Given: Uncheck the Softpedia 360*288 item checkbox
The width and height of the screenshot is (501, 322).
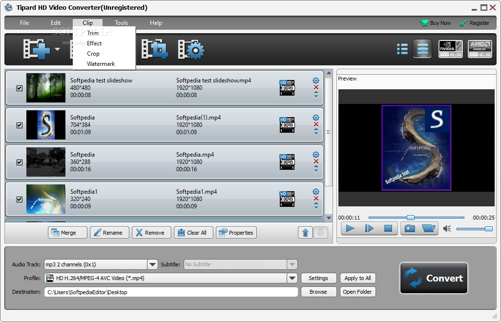Looking at the screenshot, I should click(20, 162).
